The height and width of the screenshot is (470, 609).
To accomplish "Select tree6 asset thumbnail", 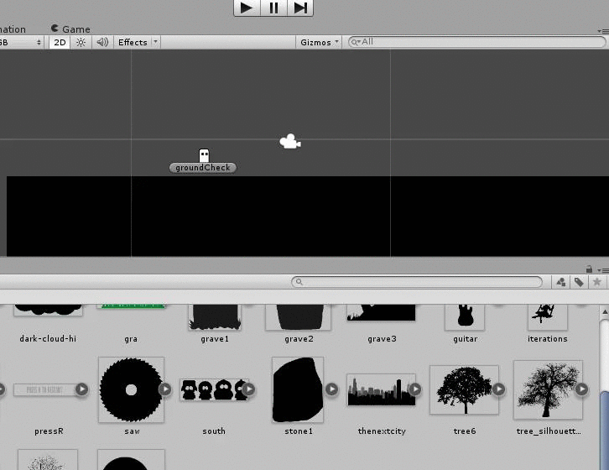I will coord(464,390).
